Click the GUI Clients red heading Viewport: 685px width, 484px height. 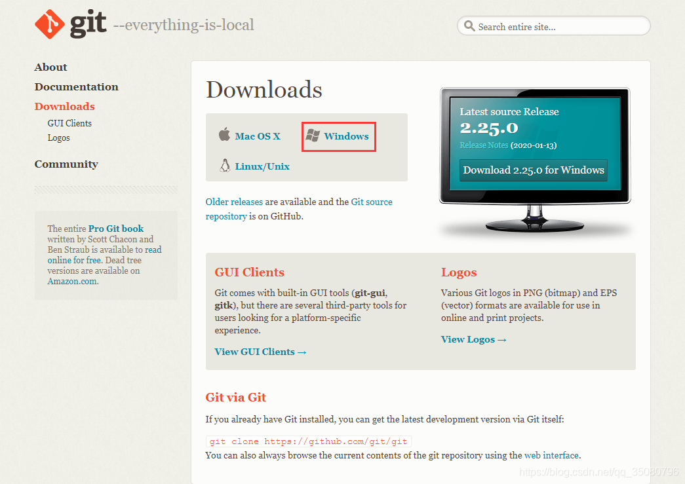click(x=250, y=272)
